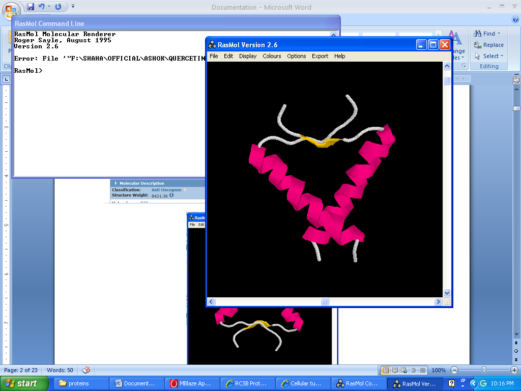This screenshot has width=521, height=391.
Task: Click the Anti Oncogene link
Action: (x=166, y=190)
